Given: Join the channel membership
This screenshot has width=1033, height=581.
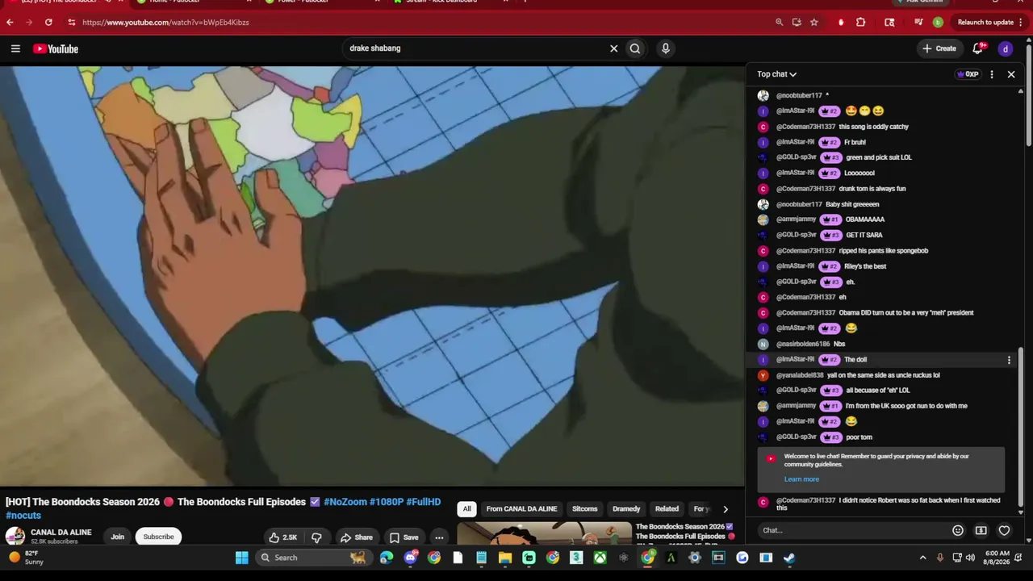Looking at the screenshot, I should 118,537.
